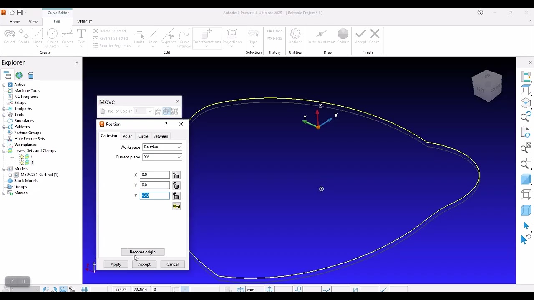Screen dimensions: 534x300
Task: Open the Workspace dropdown
Action: click(x=162, y=147)
